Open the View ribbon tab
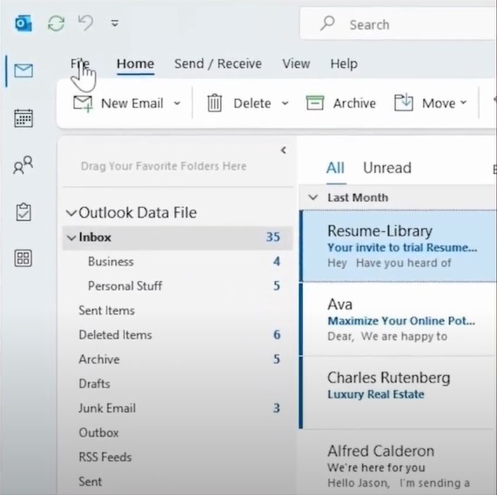This screenshot has height=495, width=497. pos(296,64)
